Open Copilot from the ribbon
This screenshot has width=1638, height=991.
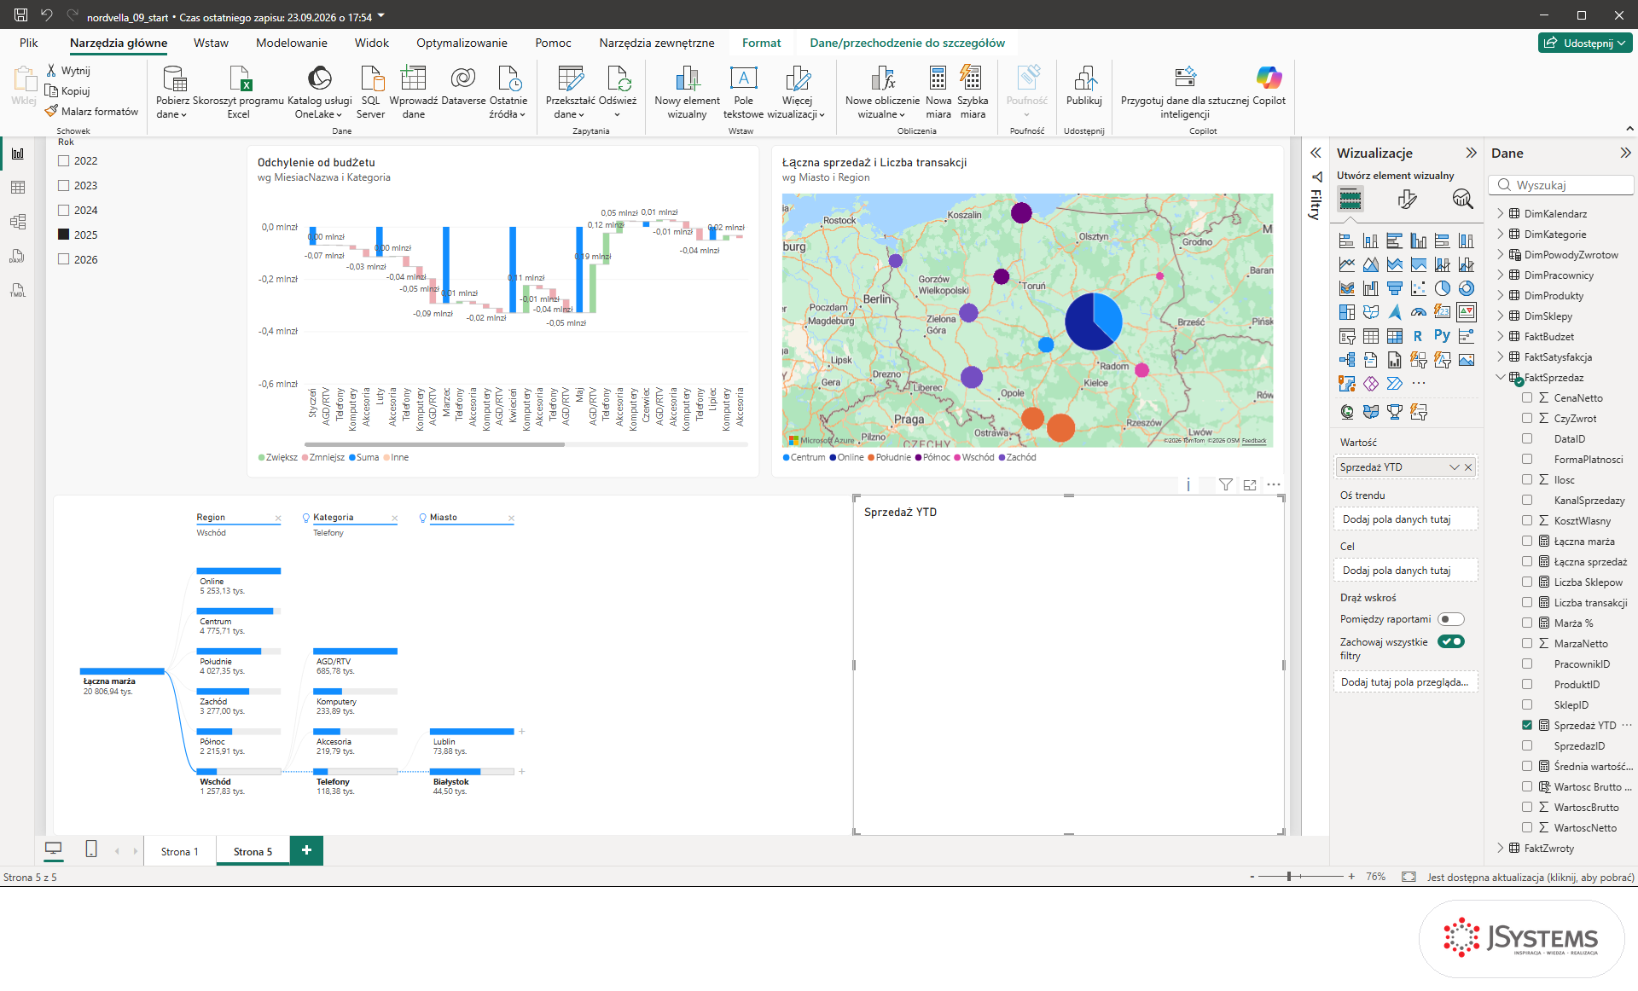(x=1269, y=85)
